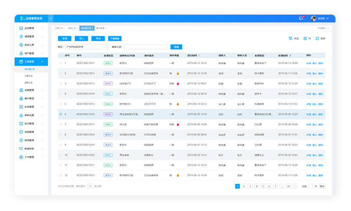This screenshot has height=211, width=351.
Task: Click the 列 column settings icon
Action: point(304,38)
